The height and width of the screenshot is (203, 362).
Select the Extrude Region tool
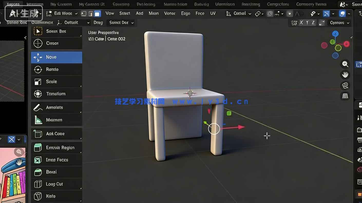(x=56, y=148)
